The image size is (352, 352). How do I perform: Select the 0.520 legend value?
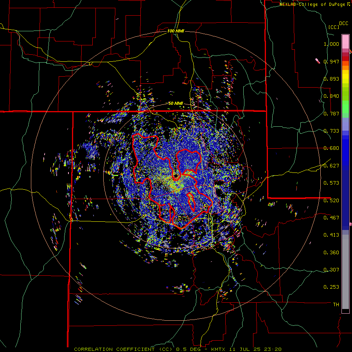tap(331, 200)
